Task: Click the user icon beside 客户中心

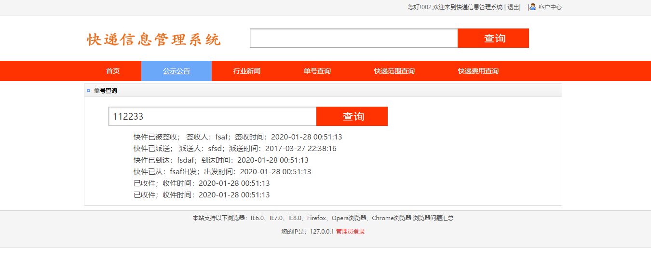Action: point(533,7)
